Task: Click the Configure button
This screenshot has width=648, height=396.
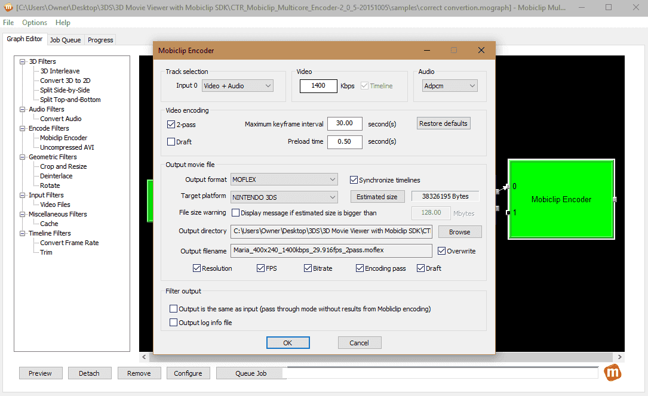Action: click(x=188, y=373)
